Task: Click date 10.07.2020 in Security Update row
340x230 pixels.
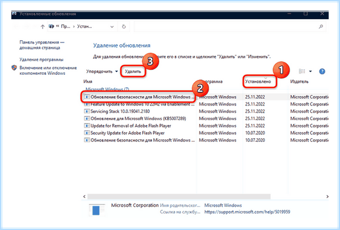Action: pos(255,133)
